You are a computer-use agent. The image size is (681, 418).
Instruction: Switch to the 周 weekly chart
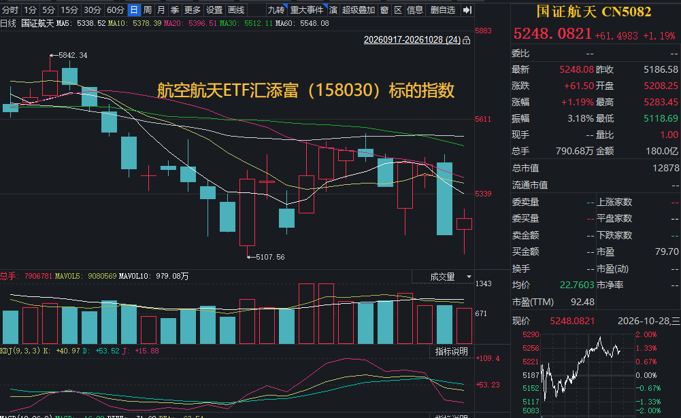148,10
